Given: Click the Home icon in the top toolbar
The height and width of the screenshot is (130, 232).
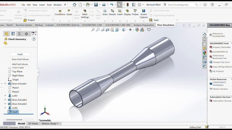Looking at the screenshot, I should [74, 5].
